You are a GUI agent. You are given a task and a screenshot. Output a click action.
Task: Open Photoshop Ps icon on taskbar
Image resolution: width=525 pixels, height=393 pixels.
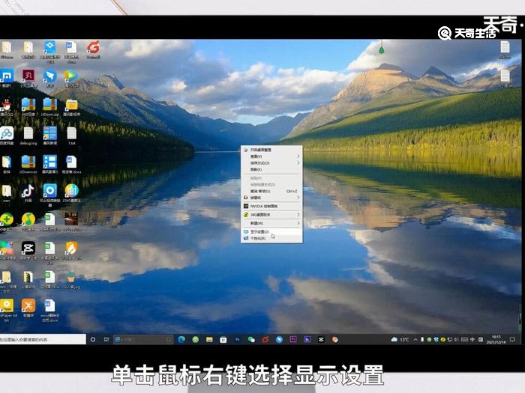click(x=238, y=340)
